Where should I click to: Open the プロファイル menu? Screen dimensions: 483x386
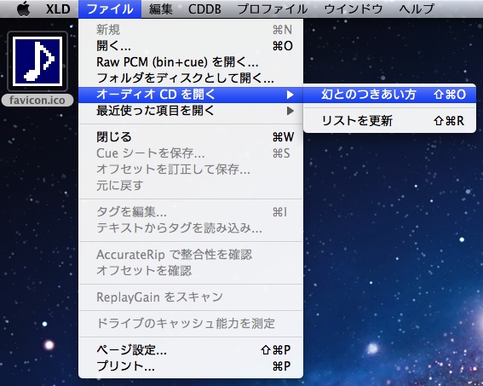[273, 9]
